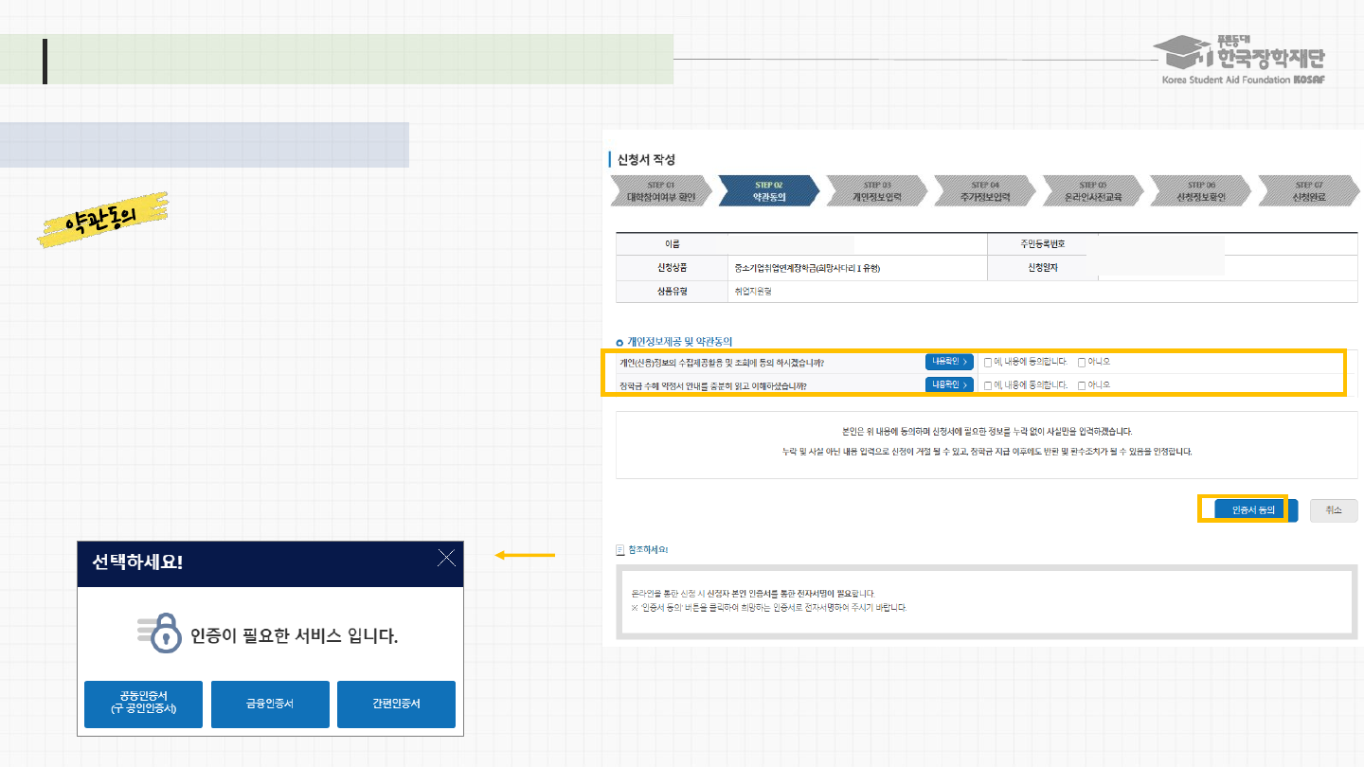Select the STEP 07 신청완료 step

tap(1308, 191)
